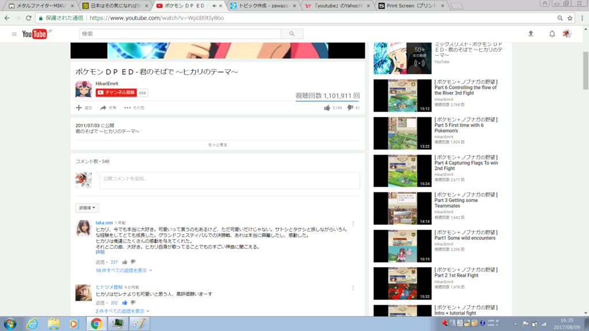Share the video with the arrow icon
The width and height of the screenshot is (589, 331).
[x=103, y=107]
